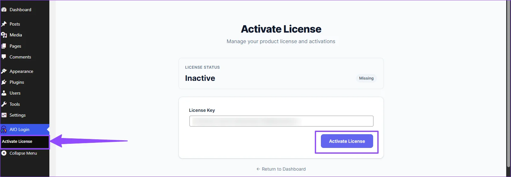Click the Appearance paintbrush icon
The image size is (511, 177).
4,71
